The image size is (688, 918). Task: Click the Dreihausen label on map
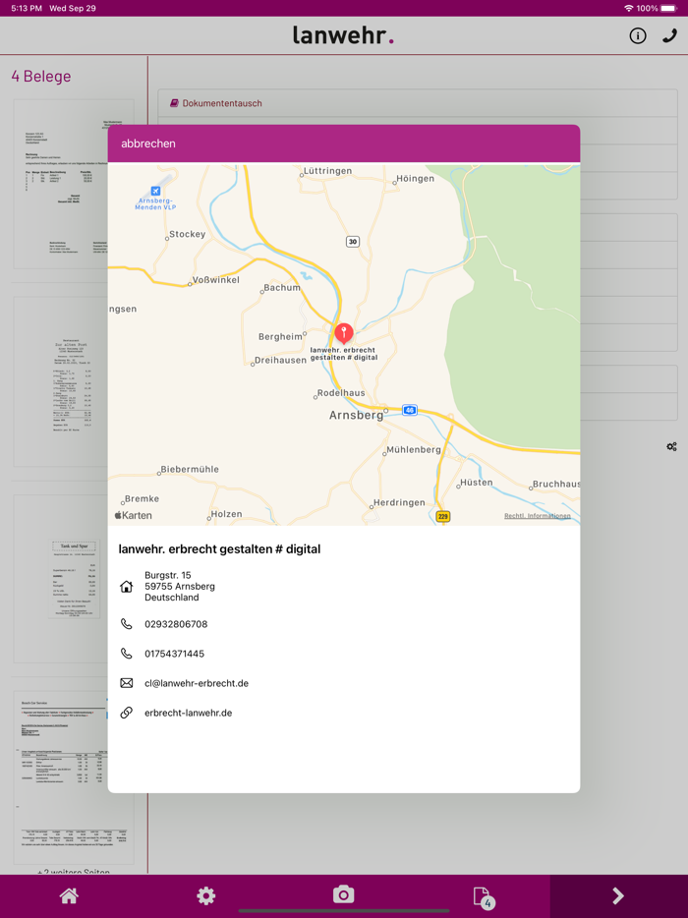click(280, 360)
